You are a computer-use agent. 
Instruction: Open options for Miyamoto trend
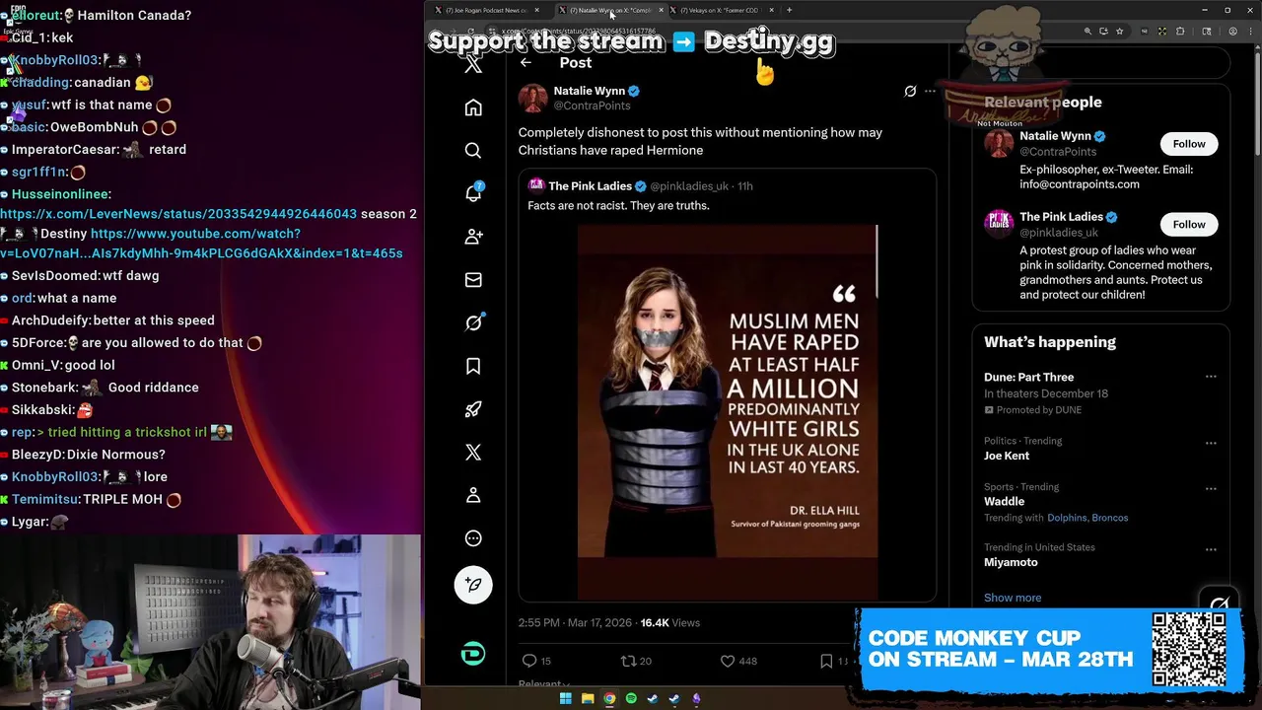1211,549
